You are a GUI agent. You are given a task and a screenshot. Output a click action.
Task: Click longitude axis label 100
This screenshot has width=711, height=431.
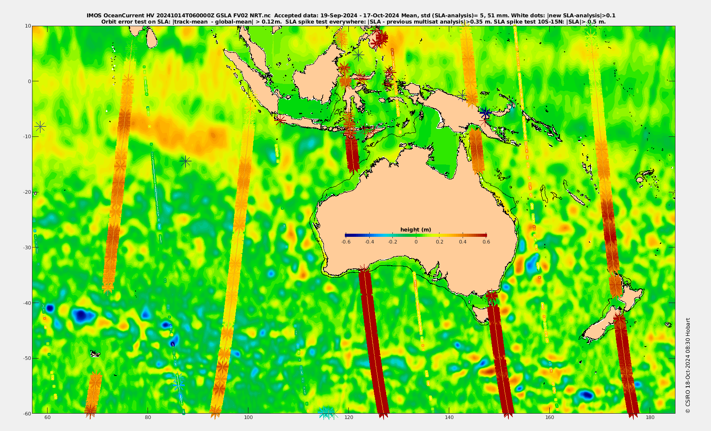tap(248, 417)
